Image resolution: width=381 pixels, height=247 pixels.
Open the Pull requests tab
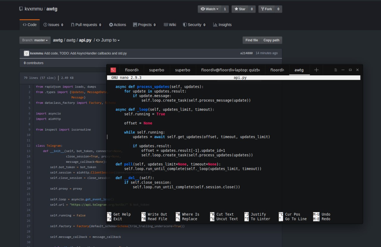coord(86,25)
